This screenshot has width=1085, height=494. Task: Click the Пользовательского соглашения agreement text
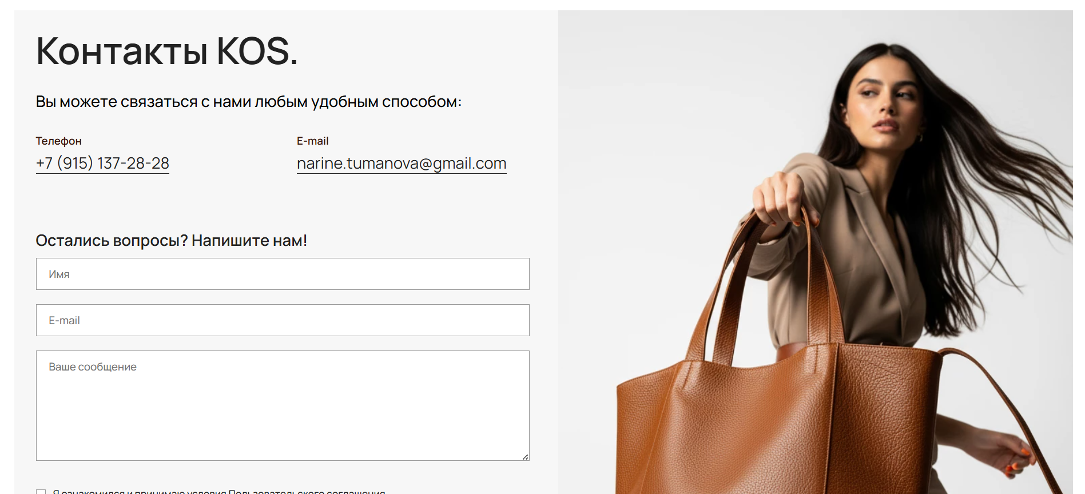307,492
